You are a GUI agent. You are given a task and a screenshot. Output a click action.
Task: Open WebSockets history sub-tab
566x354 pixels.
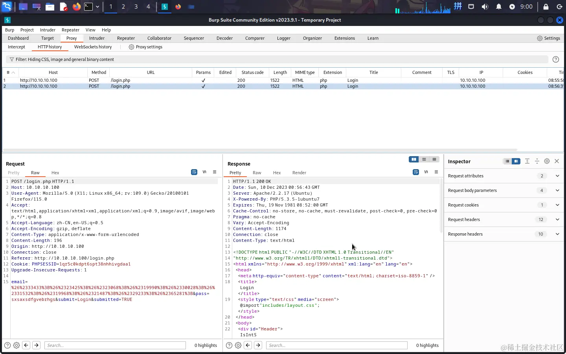click(x=93, y=47)
